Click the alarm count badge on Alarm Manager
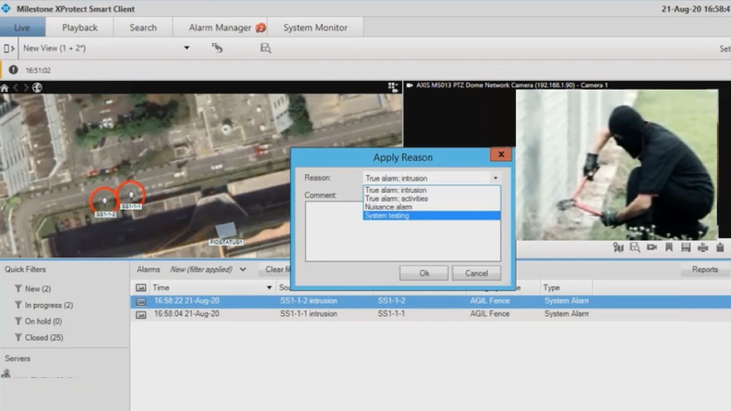Image resolution: width=731 pixels, height=411 pixels. point(261,28)
